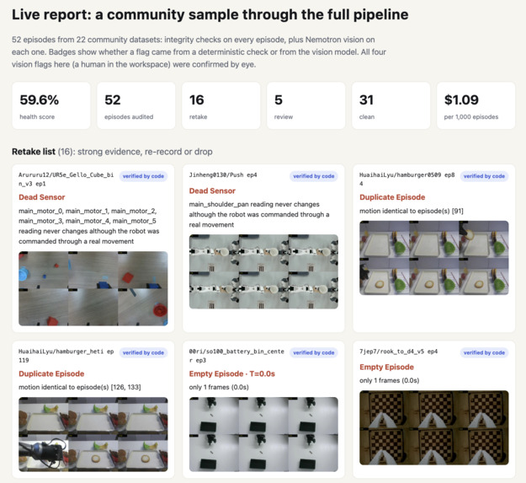This screenshot has width=526, height=483.
Task: Open the hamburger_heti ep119 frame thumbnails
Action: tap(93, 434)
